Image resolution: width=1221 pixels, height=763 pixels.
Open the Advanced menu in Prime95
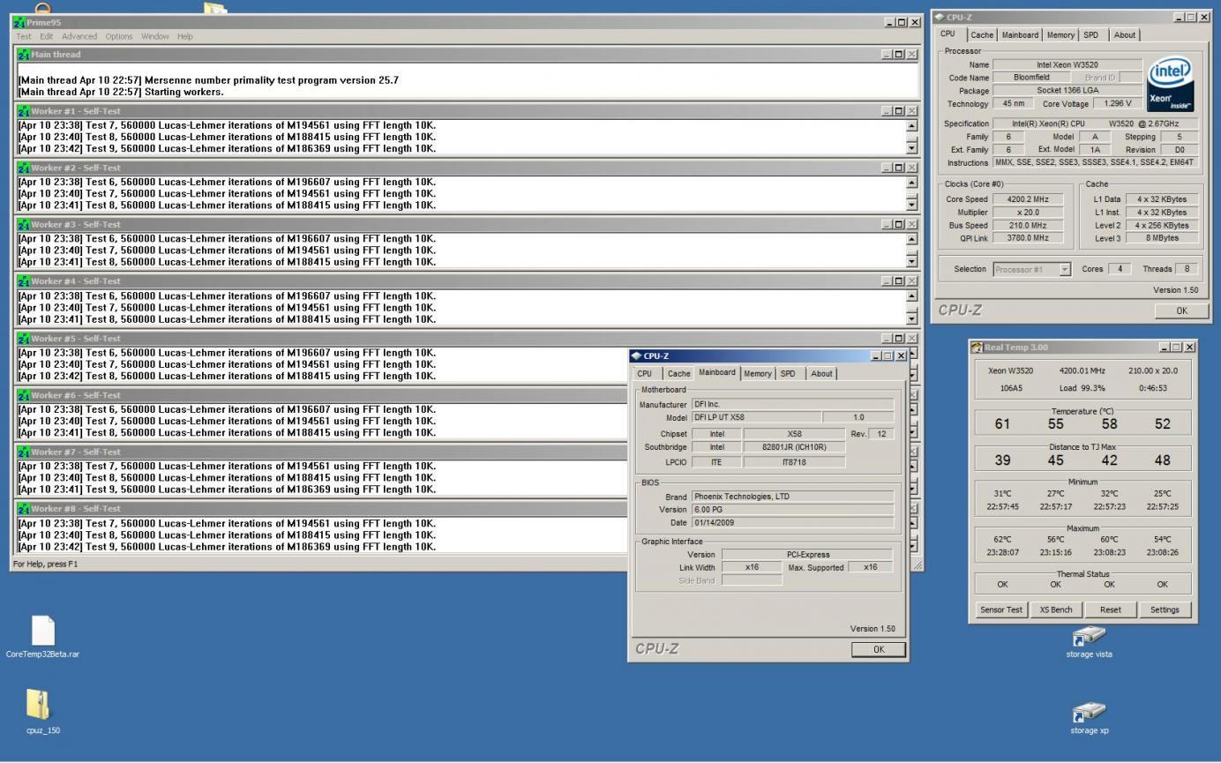(79, 36)
